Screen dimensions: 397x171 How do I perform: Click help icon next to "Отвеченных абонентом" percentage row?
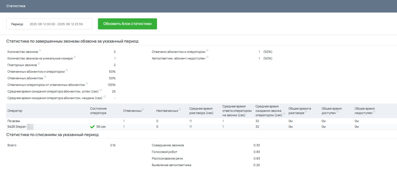coord(45,77)
